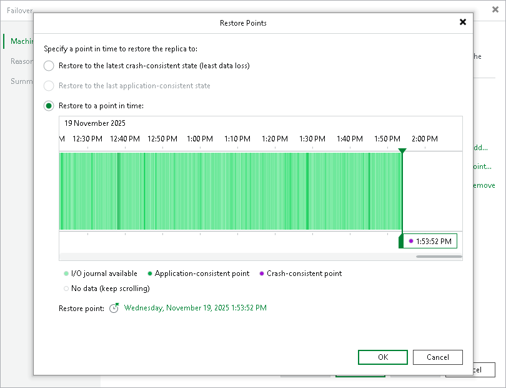Cancel the Restore Points dialog
The image size is (506, 388).
pos(437,357)
